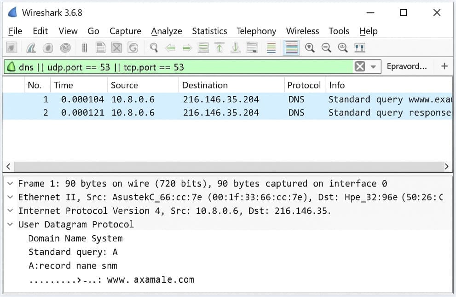Zoom in with the plus magnifier icon

[x=310, y=48]
